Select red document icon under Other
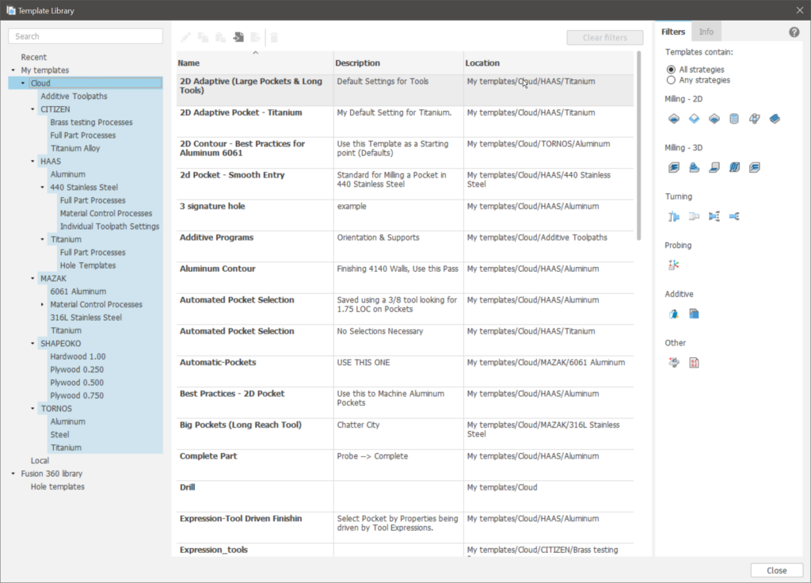811x583 pixels. click(x=694, y=362)
